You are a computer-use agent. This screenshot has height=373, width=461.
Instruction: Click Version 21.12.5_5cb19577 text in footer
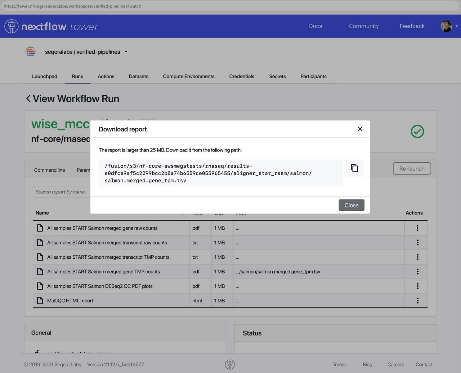[x=115, y=365]
